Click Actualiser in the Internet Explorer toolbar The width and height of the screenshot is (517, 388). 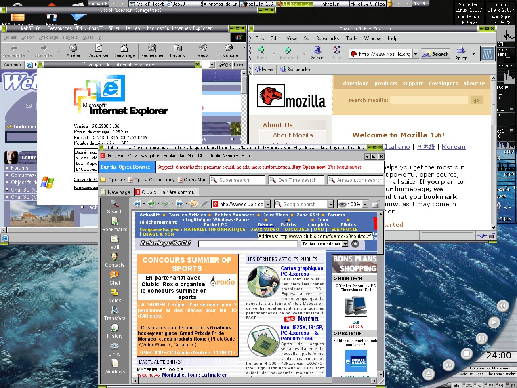point(99,51)
